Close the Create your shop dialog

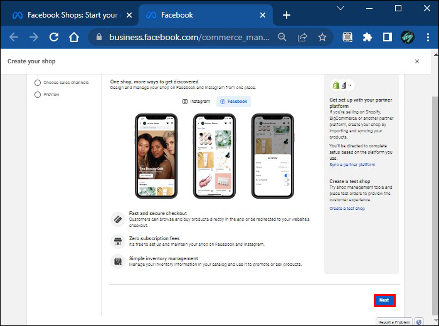(417, 61)
